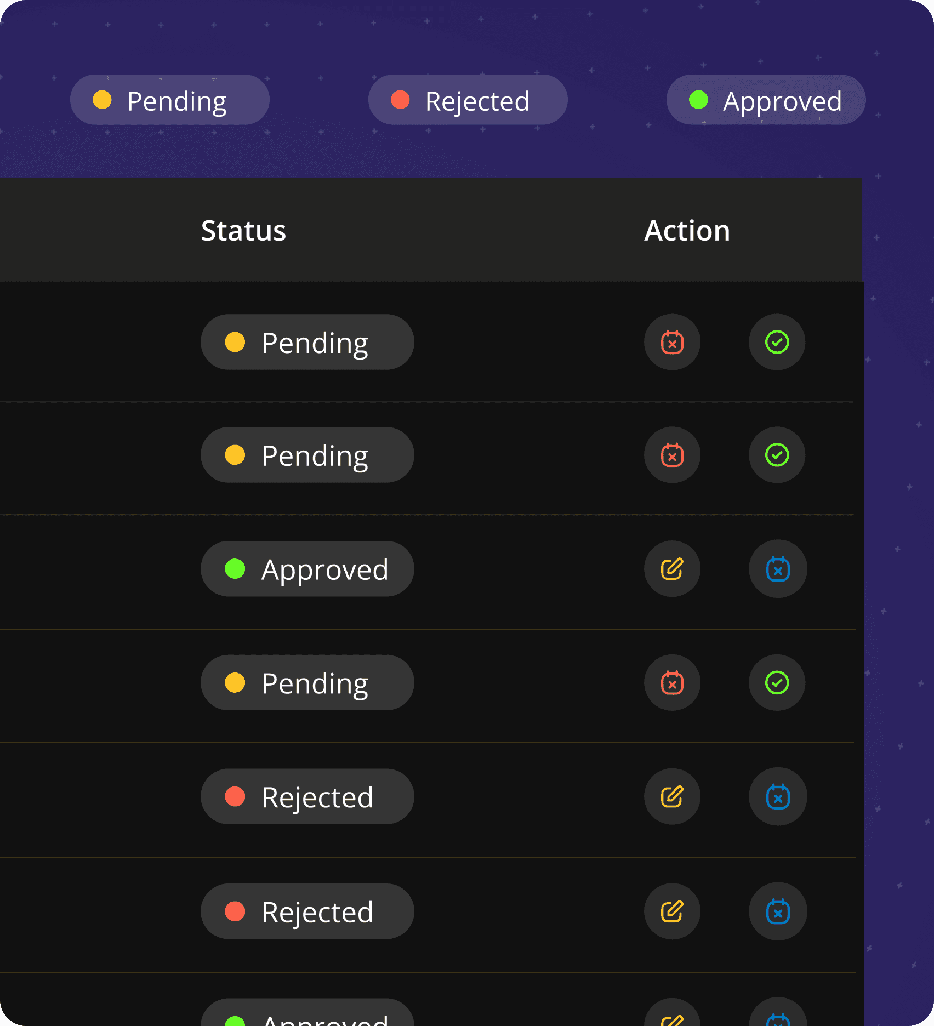Cancel the first Approved row with blue calendar-x
Screen dimensions: 934x1026
tap(778, 569)
